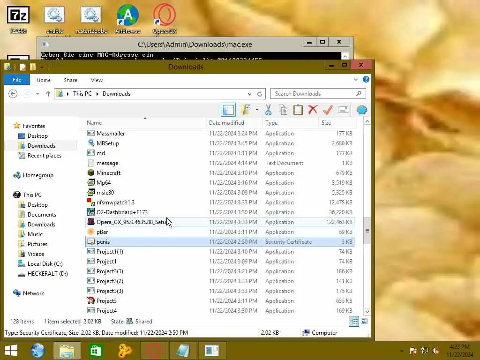Click the muted volume icon in system tray

435,351
